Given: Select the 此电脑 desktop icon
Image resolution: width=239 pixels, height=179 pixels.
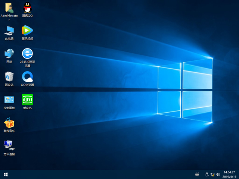Looking at the screenshot, I should tap(9, 31).
